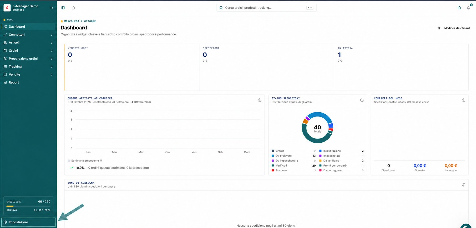The width and height of the screenshot is (476, 228).
Task: Expand the Preparazione ordini chevron
Action: point(52,59)
